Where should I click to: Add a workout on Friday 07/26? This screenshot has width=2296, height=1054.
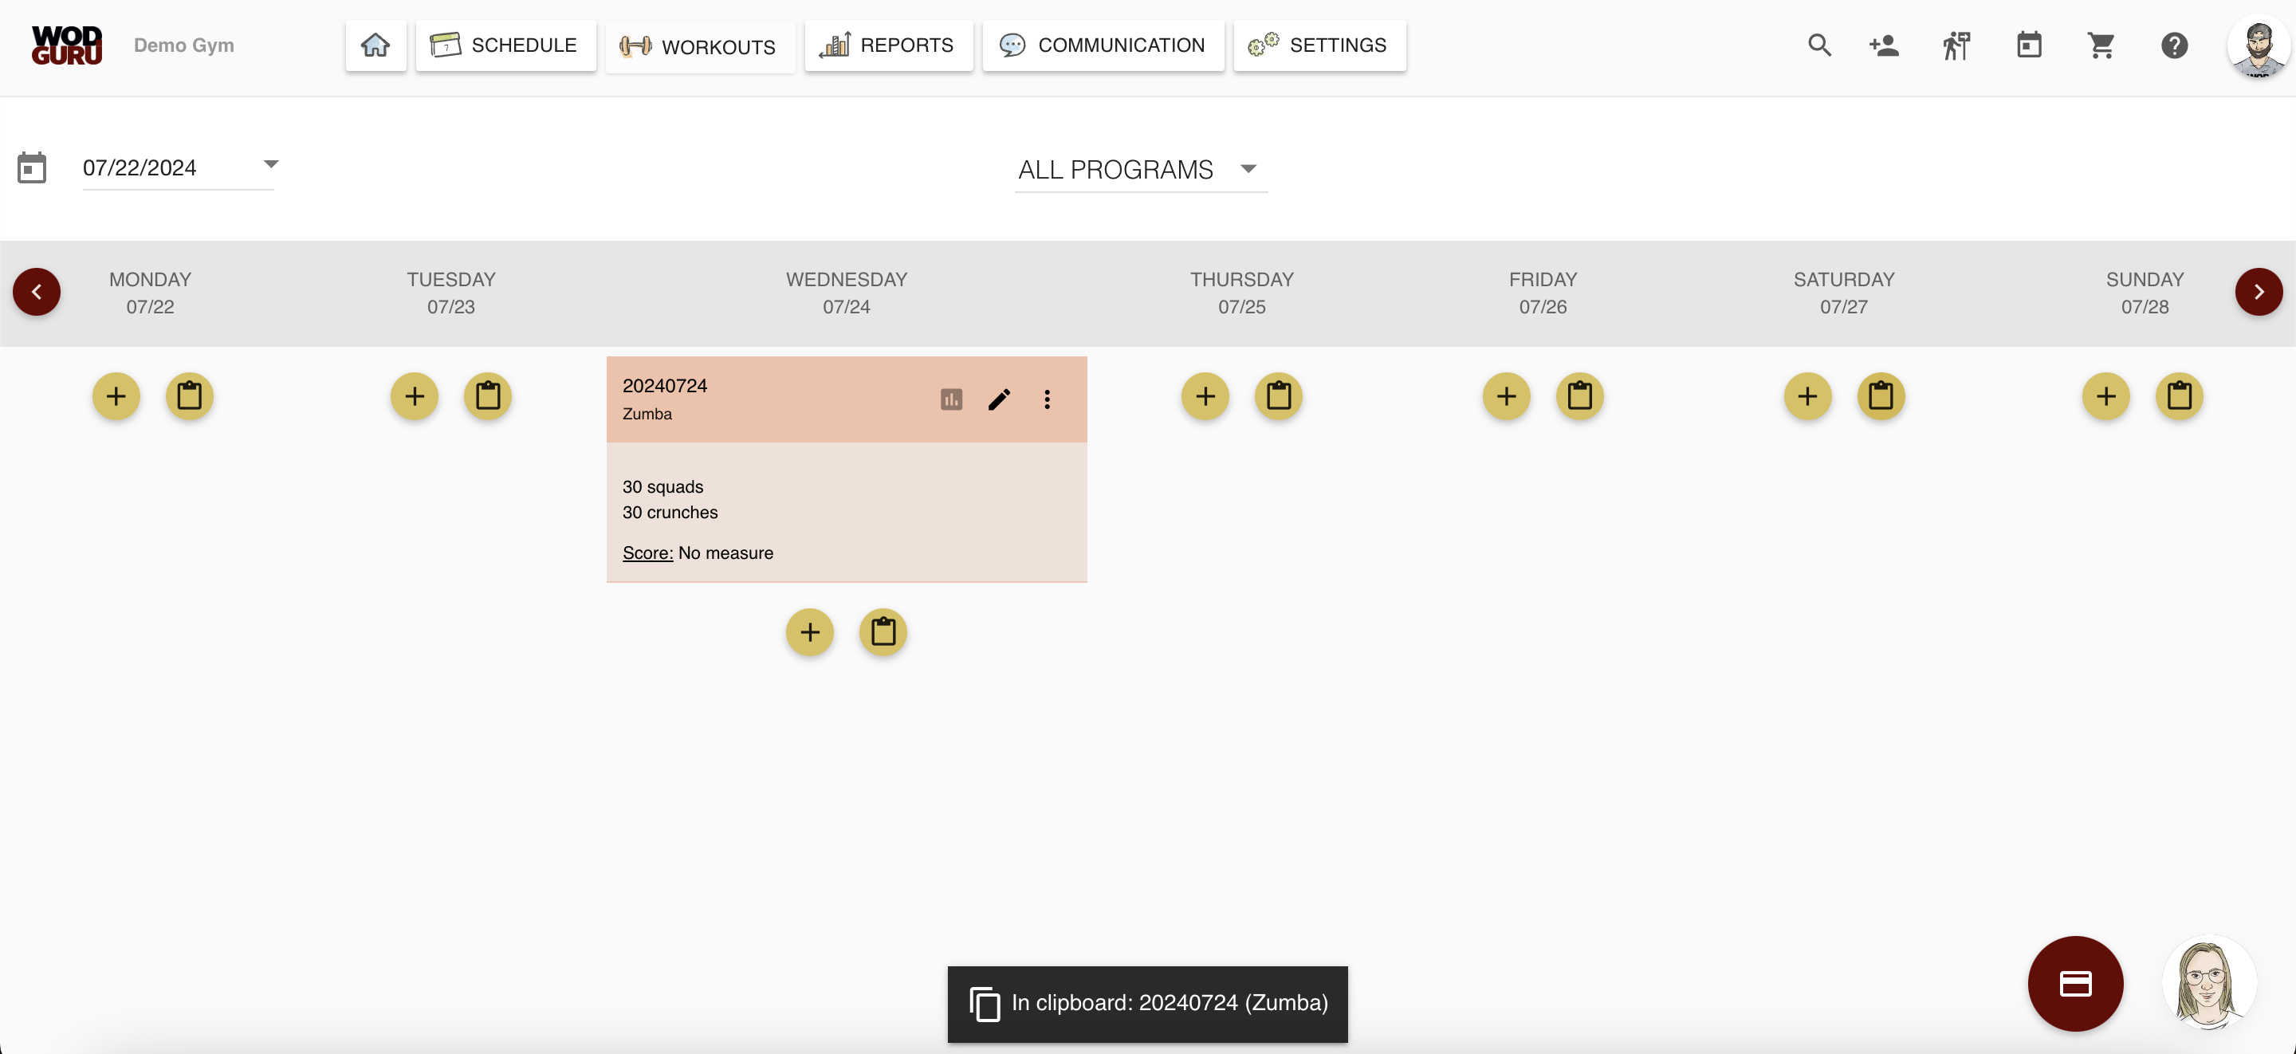tap(1506, 396)
